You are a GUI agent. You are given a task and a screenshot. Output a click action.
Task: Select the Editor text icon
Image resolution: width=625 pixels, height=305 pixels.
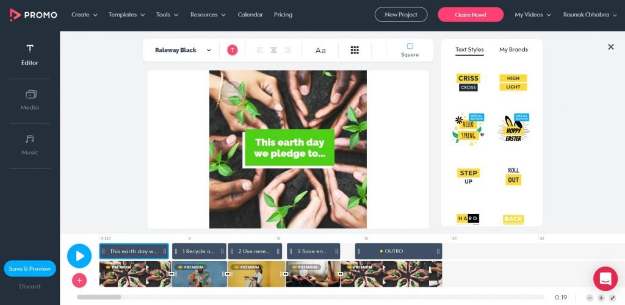click(x=30, y=49)
